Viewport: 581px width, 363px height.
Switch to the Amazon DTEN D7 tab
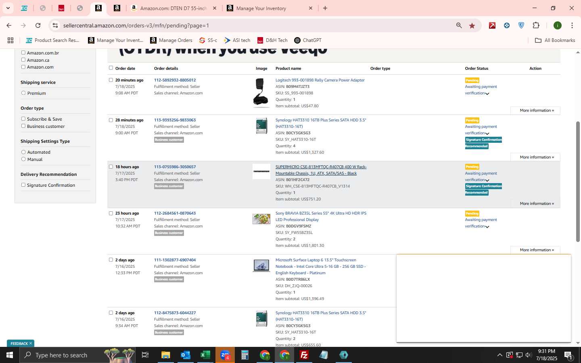pos(173,8)
